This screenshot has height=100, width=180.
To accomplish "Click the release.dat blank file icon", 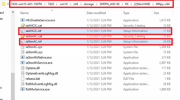I will click(x=23, y=79).
